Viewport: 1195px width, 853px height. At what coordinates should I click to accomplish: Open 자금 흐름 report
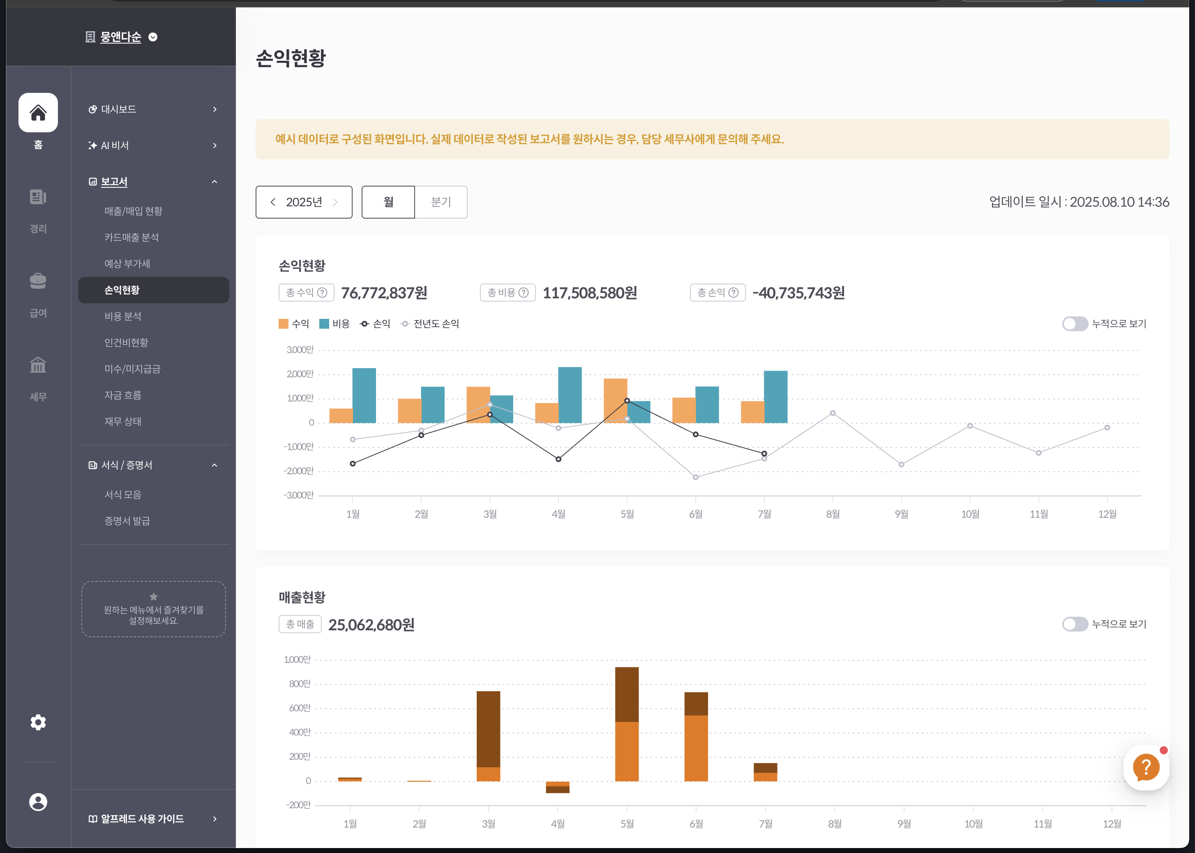pyautogui.click(x=123, y=395)
